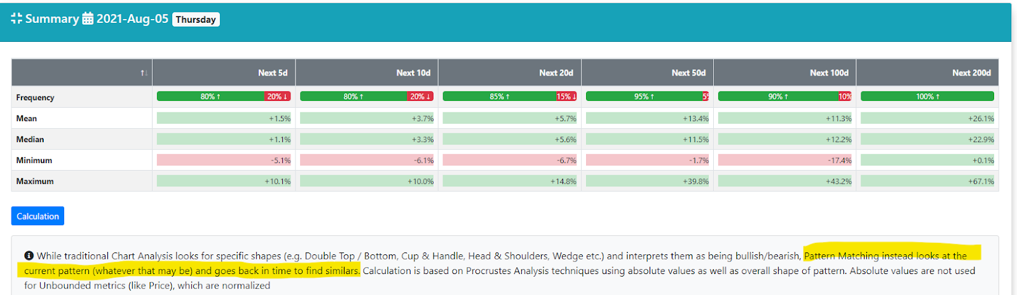Select the Frequency row label
The image size is (1017, 295).
tap(36, 98)
